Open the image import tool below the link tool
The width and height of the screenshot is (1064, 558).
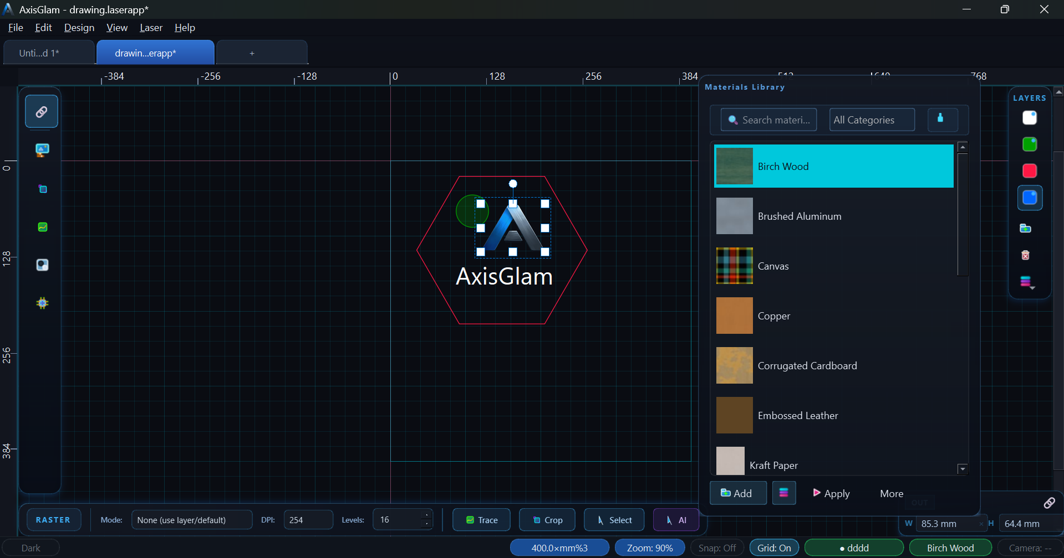(x=42, y=149)
